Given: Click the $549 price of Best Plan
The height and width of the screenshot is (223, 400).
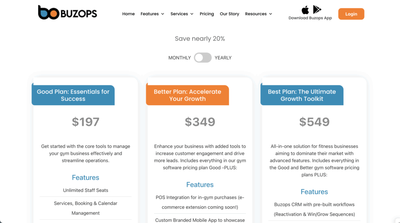Looking at the screenshot, I should point(314,122).
